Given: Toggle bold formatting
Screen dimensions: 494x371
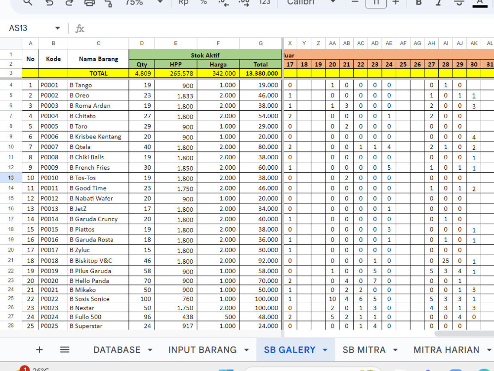Looking at the screenshot, I should pos(419,2).
